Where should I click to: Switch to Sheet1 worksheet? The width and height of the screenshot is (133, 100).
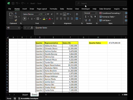point(25,95)
